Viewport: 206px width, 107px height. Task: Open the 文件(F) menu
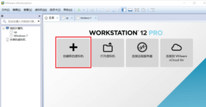tap(6, 10)
